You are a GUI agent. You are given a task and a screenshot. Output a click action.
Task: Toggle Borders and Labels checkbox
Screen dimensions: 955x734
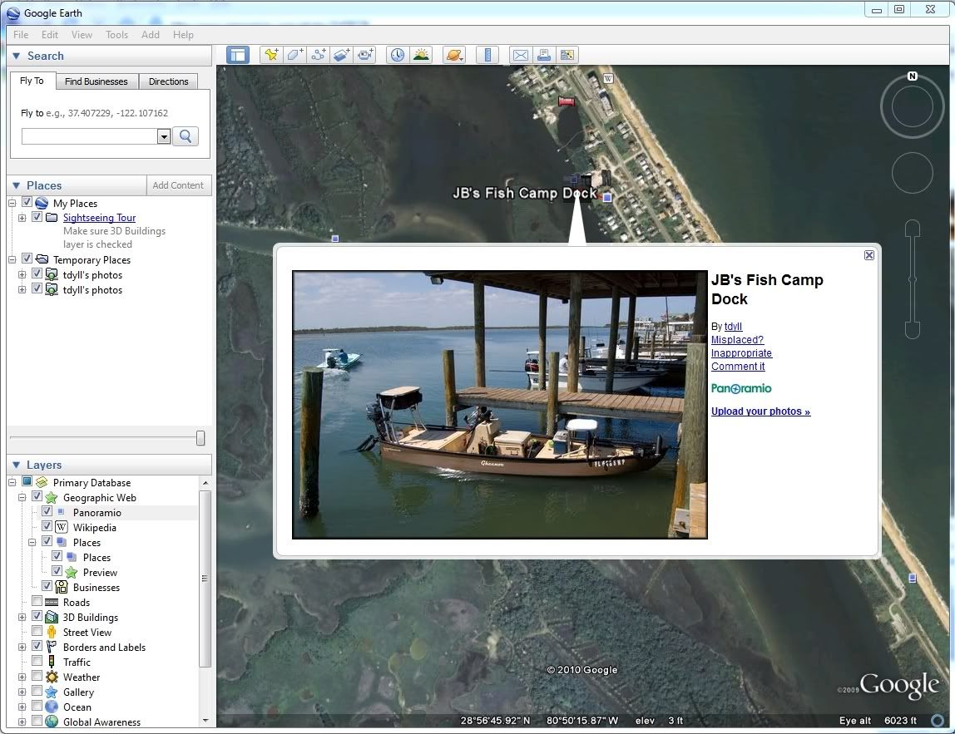pos(37,646)
